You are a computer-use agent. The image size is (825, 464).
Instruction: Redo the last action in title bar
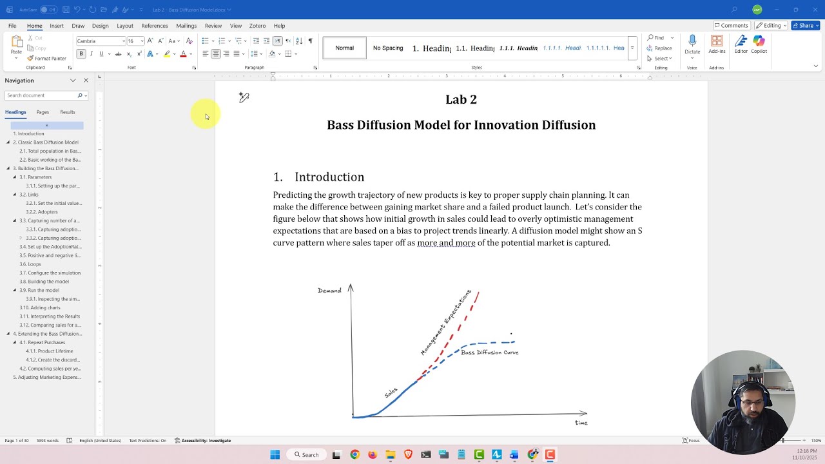tap(92, 10)
